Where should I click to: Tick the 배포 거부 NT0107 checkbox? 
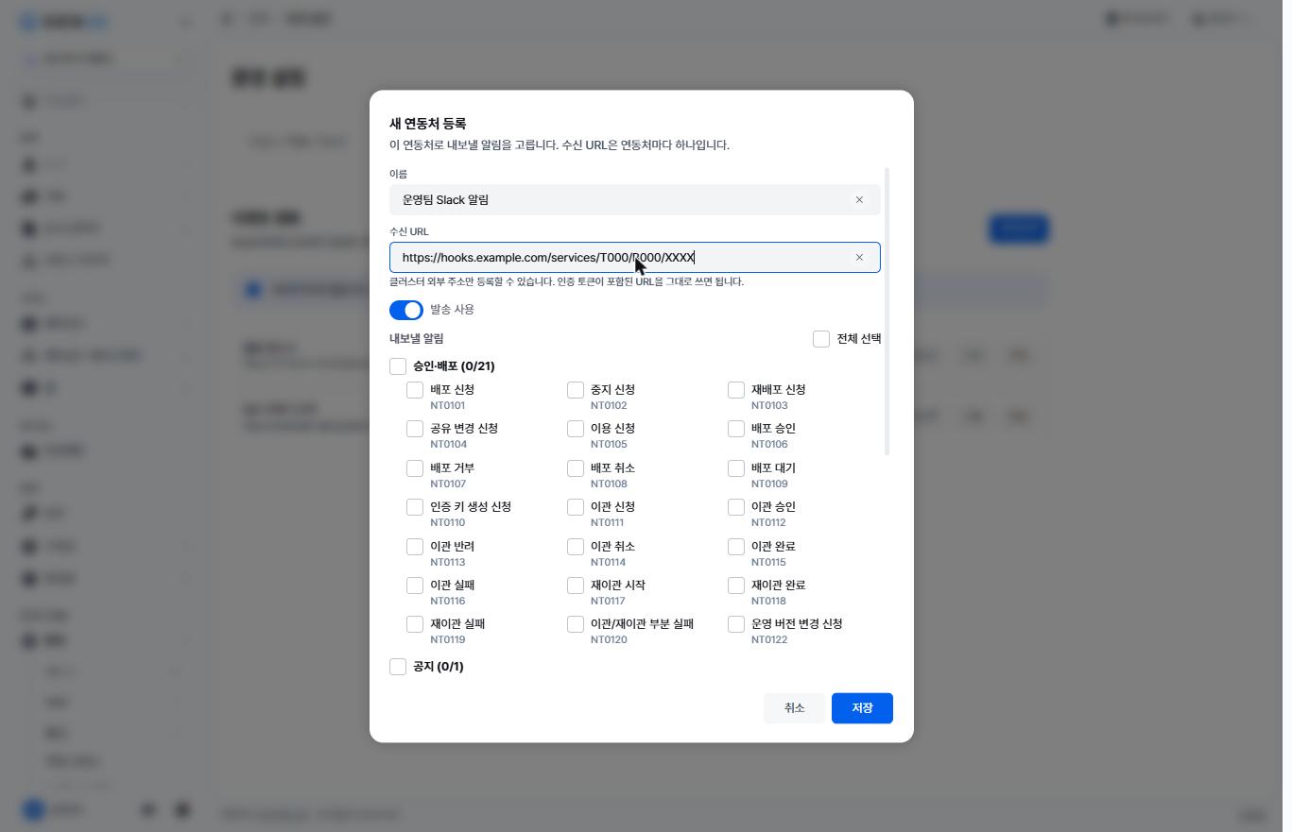tap(415, 468)
